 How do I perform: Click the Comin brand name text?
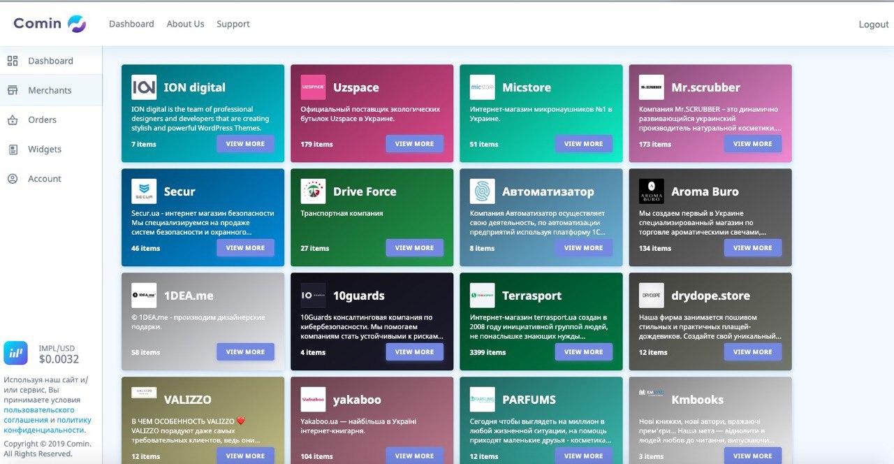38,24
